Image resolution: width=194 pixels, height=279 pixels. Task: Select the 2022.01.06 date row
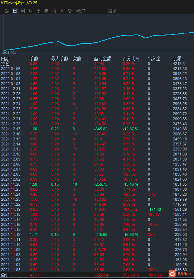click(11, 69)
